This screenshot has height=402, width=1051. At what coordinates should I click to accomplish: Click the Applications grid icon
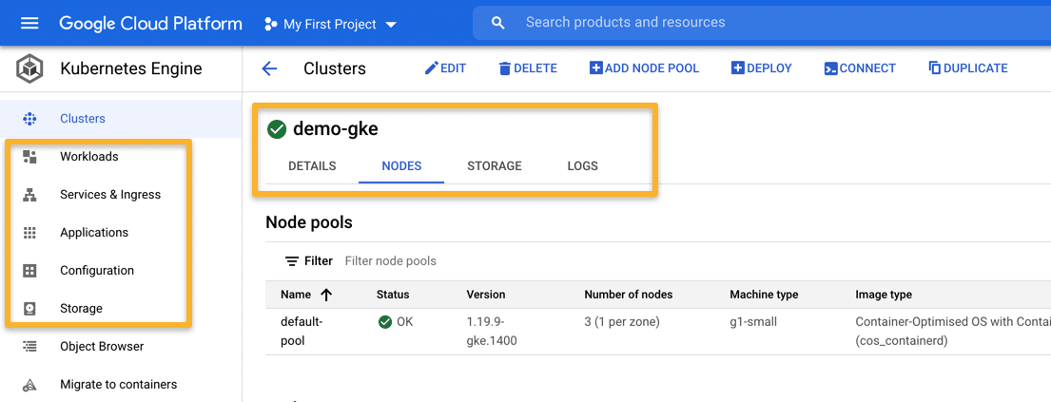(x=29, y=233)
